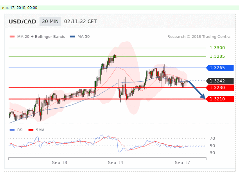Click the Research © 2019 Trading Central credit
The height and width of the screenshot is (175, 239).
pos(199,36)
